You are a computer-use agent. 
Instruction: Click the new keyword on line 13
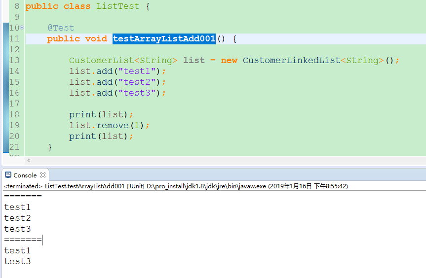(x=229, y=60)
